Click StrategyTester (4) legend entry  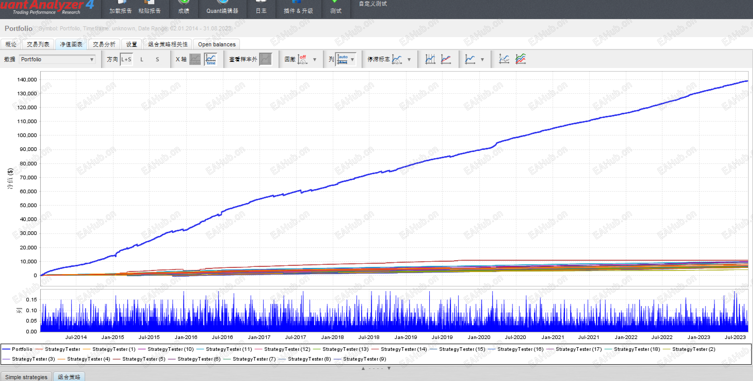[84, 359]
